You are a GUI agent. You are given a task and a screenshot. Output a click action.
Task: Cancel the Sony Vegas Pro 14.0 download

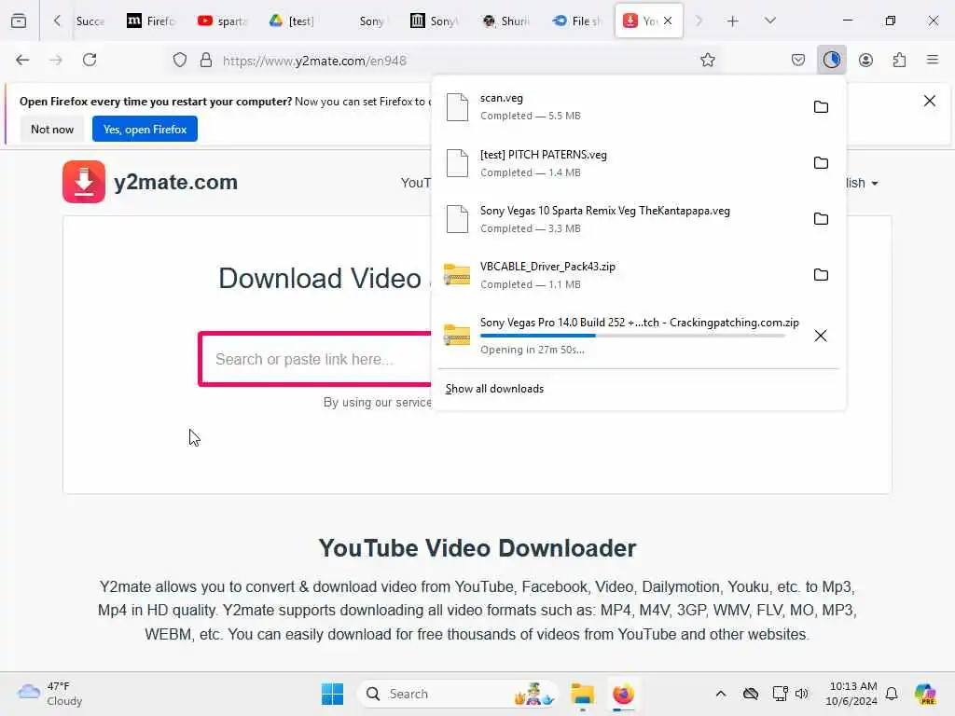click(x=821, y=336)
